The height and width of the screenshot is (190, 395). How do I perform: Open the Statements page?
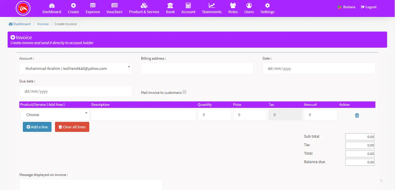[212, 8]
